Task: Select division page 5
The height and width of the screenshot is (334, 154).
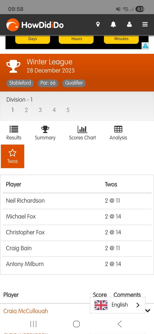Action: [68, 110]
